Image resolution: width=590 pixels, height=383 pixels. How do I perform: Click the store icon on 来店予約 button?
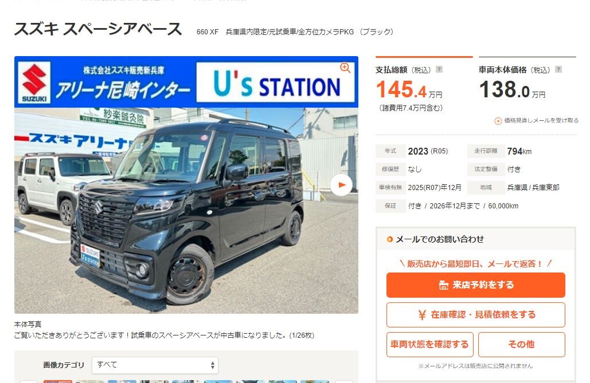tap(444, 285)
